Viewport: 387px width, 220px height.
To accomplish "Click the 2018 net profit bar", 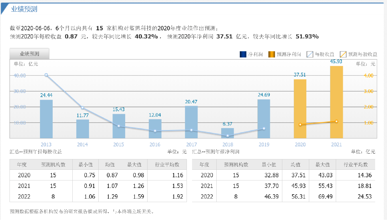I will (x=228, y=133).
